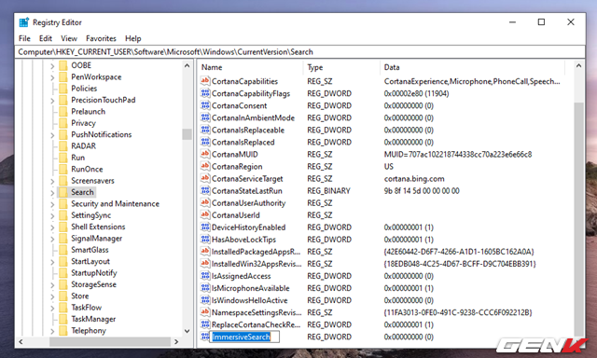
Task: Select the RunOnce key
Action: click(87, 169)
